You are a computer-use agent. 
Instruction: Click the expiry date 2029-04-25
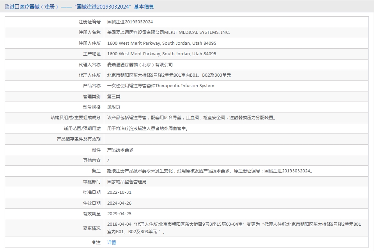point(119,214)
